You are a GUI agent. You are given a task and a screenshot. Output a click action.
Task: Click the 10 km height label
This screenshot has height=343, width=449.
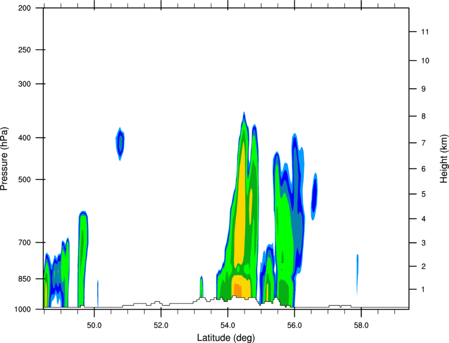click(425, 61)
